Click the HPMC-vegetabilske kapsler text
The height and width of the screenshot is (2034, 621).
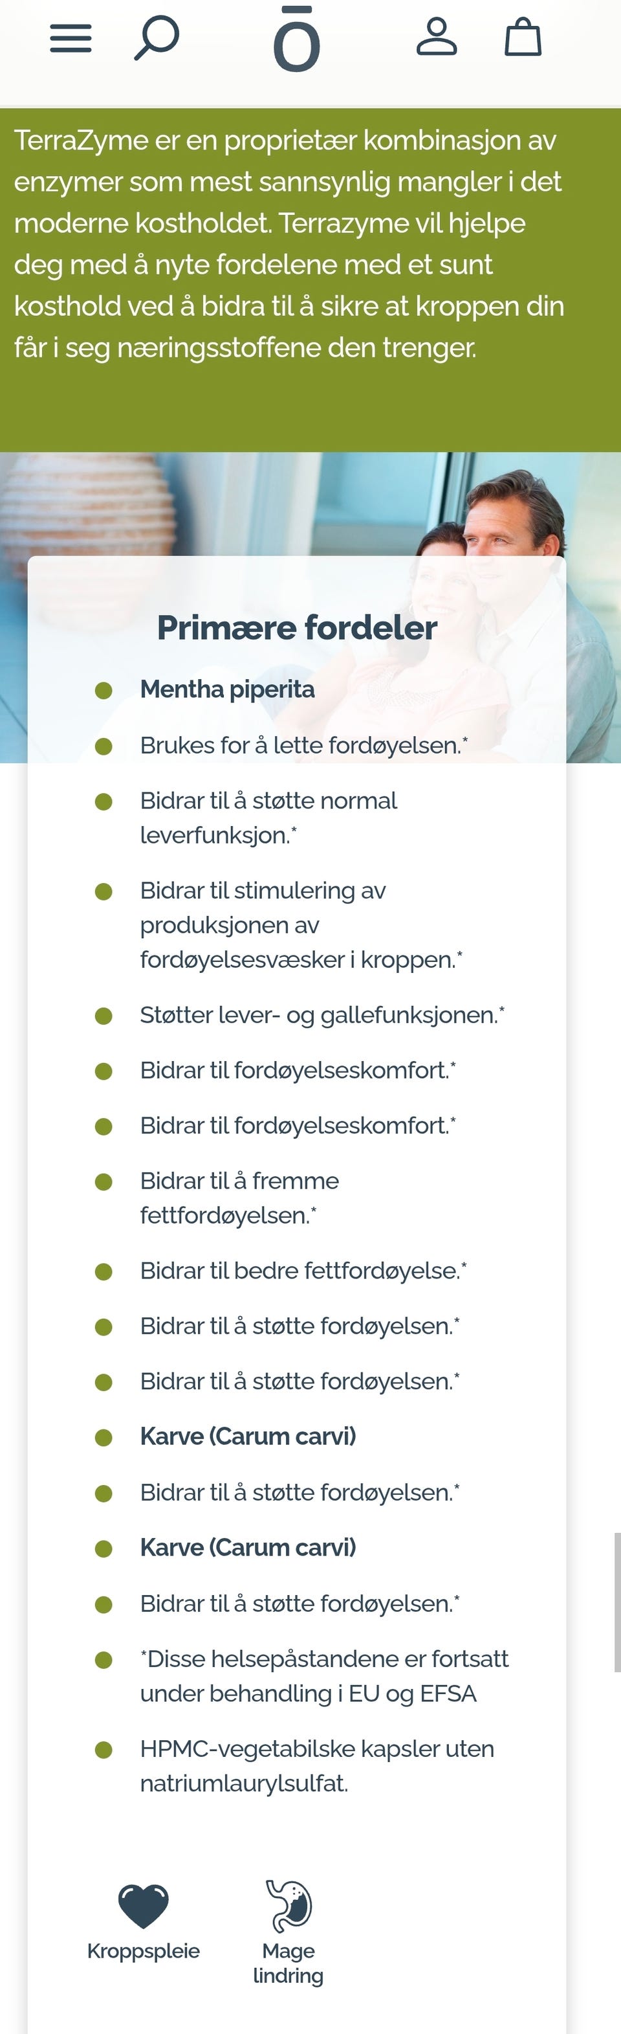point(317,1767)
